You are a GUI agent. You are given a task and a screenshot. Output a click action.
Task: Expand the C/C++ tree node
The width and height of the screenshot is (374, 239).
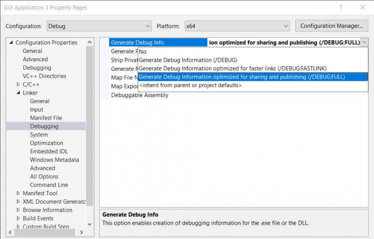click(x=18, y=85)
